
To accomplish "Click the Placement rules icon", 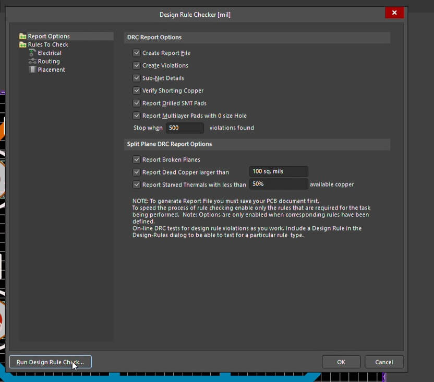I will (32, 70).
